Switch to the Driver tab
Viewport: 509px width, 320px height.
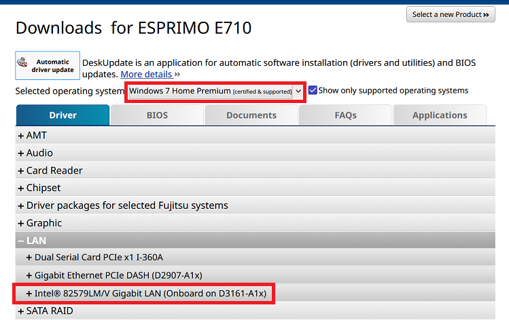tap(63, 115)
